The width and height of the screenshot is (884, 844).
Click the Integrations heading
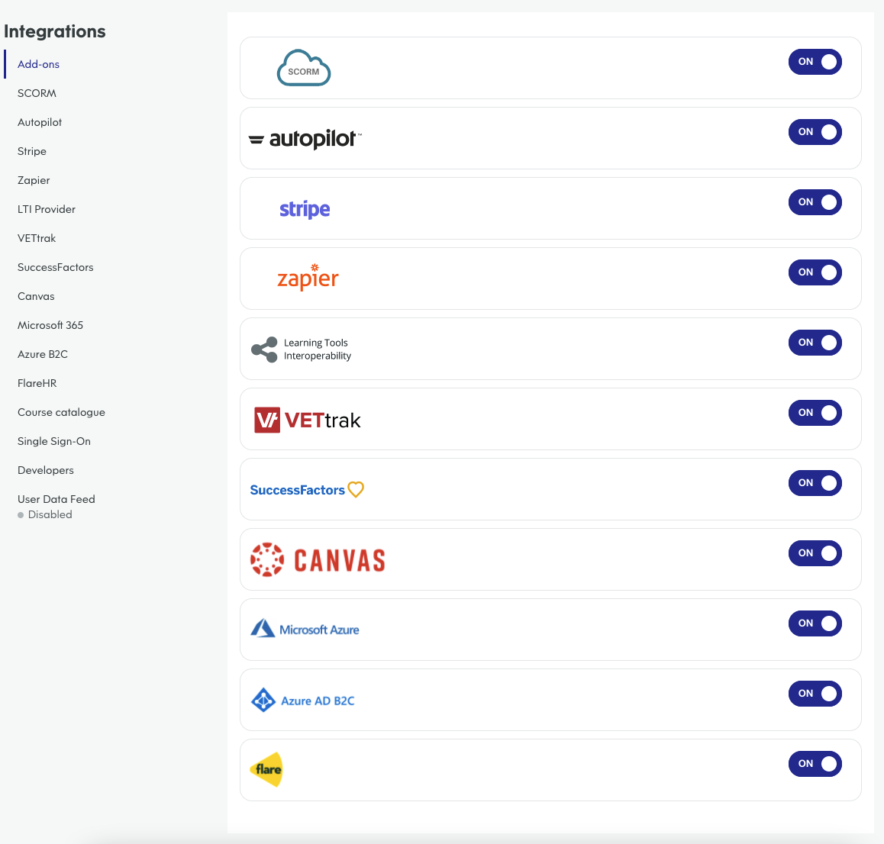55,31
